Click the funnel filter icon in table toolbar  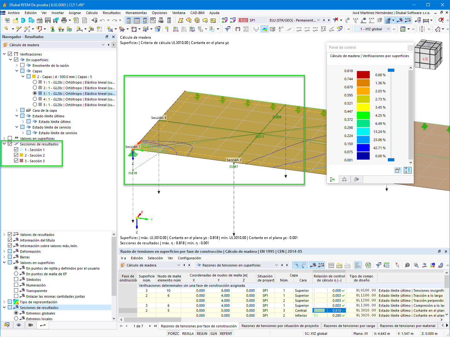378,265
